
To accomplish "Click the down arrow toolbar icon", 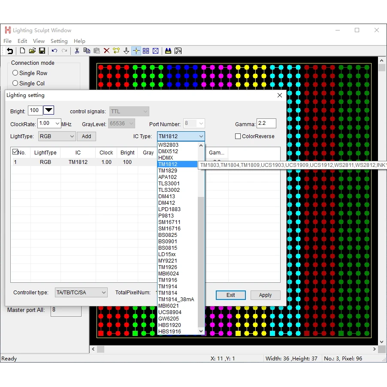I will click(127, 51).
